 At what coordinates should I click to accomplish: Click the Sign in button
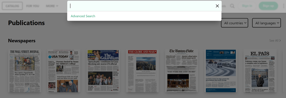click(247, 6)
